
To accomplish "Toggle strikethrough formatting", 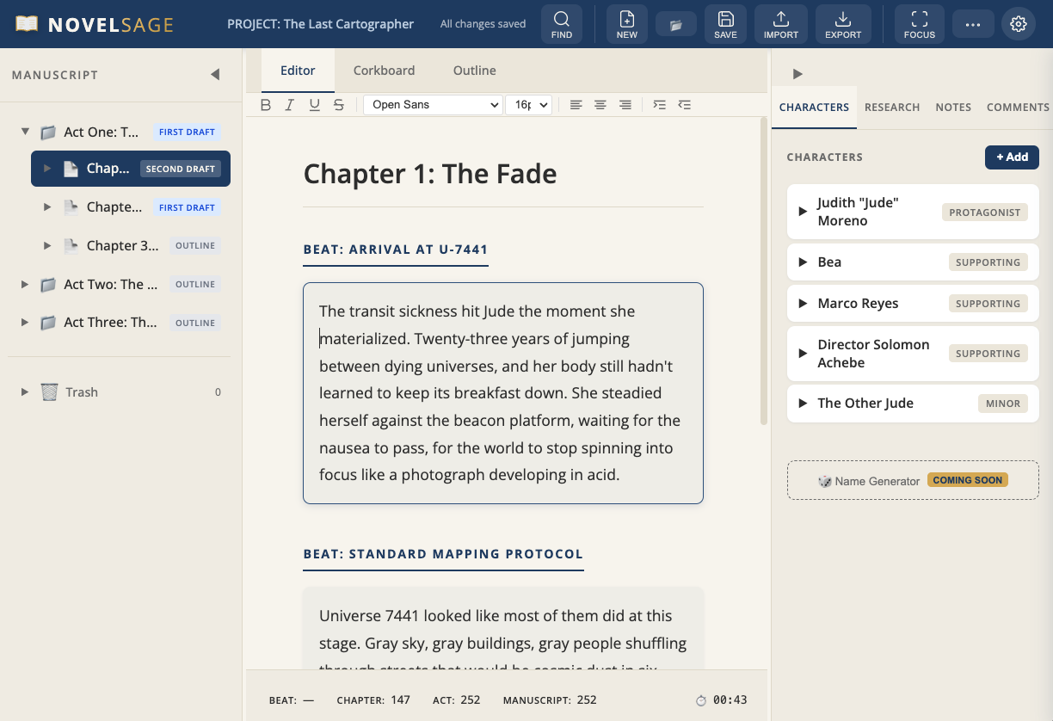I will pos(338,104).
